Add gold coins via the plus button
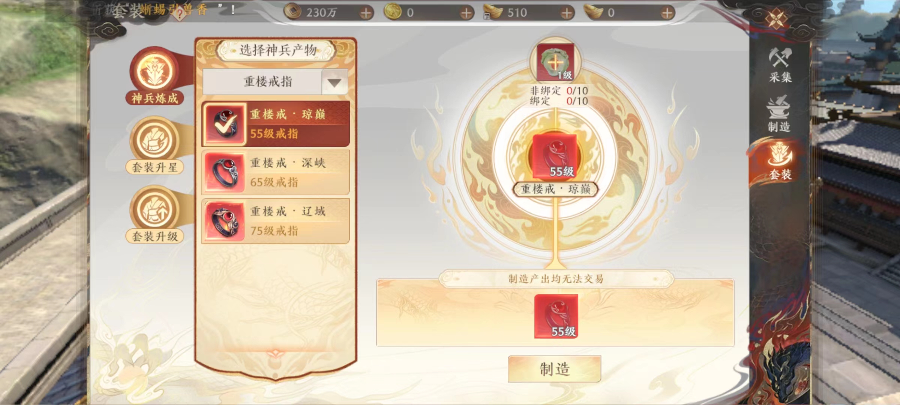This screenshot has width=900, height=405. pos(466,13)
